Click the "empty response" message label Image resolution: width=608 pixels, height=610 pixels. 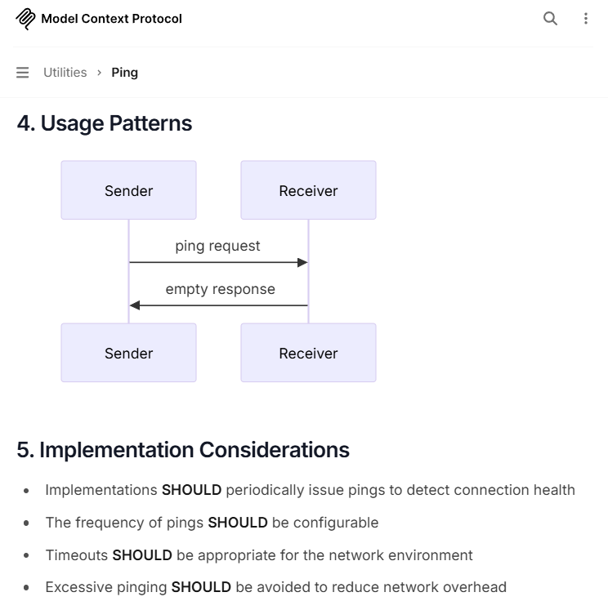[220, 289]
